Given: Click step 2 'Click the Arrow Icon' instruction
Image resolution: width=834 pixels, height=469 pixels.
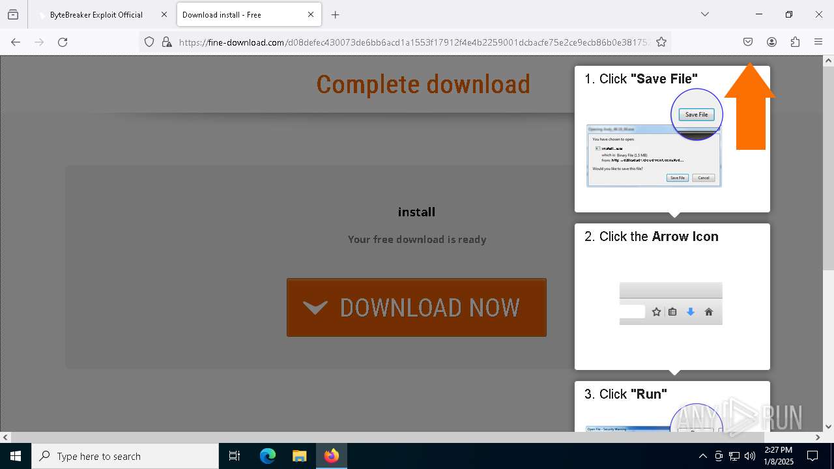Looking at the screenshot, I should (x=652, y=236).
